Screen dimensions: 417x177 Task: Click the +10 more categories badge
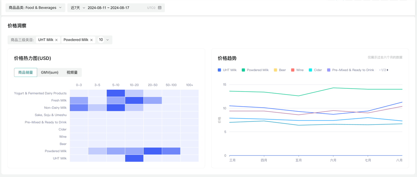(x=101, y=40)
